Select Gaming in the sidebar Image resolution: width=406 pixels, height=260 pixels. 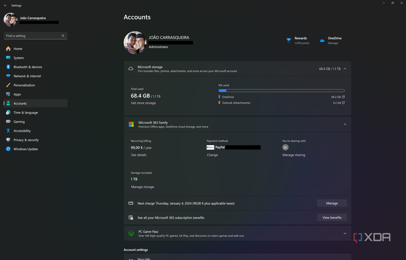pos(35,122)
